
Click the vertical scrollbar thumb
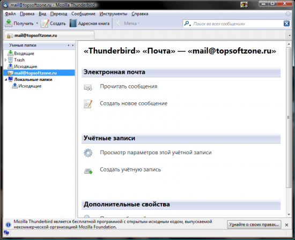(289, 117)
